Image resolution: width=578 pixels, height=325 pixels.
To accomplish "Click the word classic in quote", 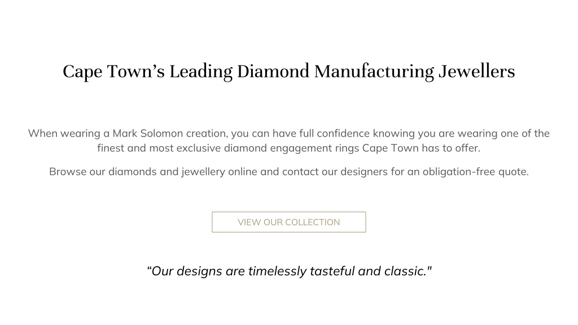I will click(405, 271).
